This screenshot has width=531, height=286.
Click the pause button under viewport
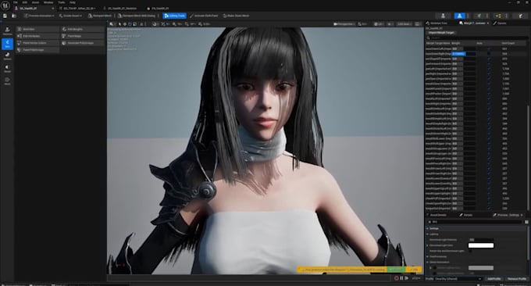(x=401, y=278)
